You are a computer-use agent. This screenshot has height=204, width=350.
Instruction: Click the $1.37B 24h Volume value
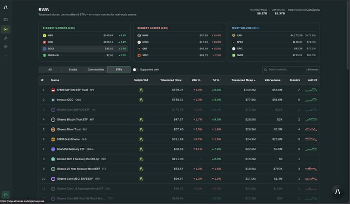pos(280,13)
